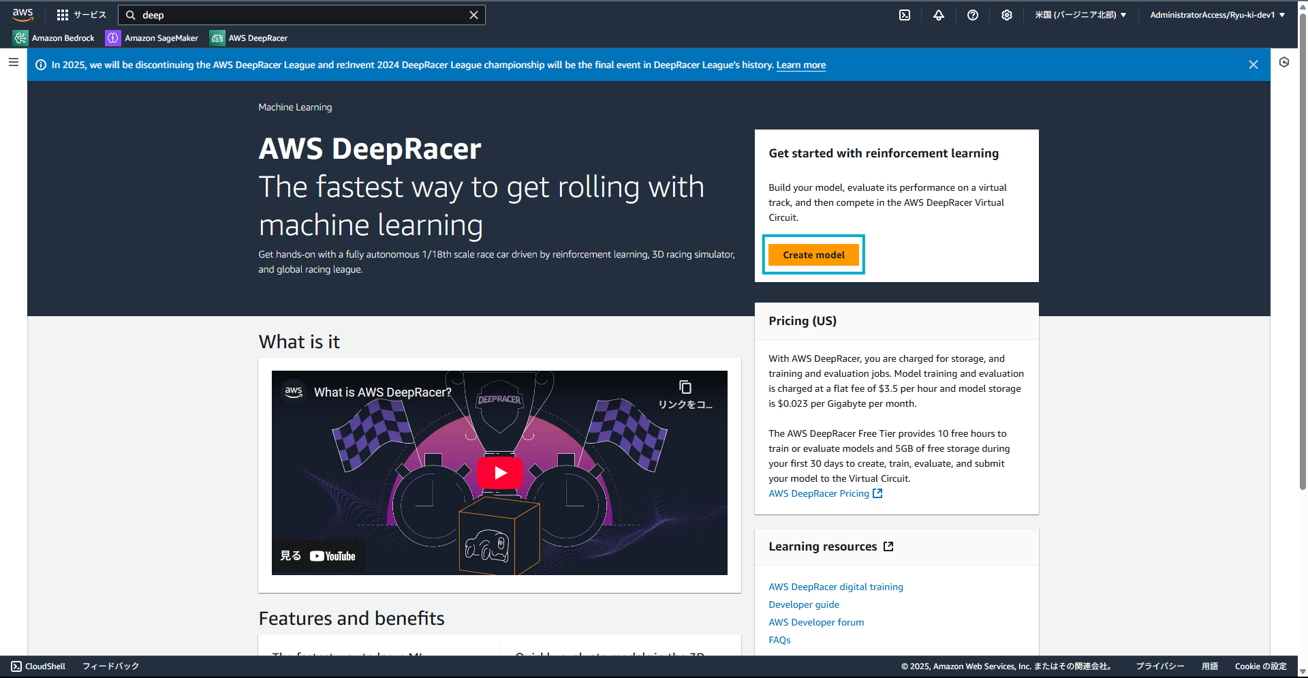Open AWS DeepRacer from favorites bar
1308x678 pixels.
click(258, 38)
